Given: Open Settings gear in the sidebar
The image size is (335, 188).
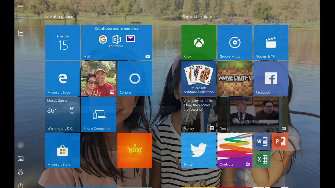Looking at the screenshot, I should [x=20, y=172].
